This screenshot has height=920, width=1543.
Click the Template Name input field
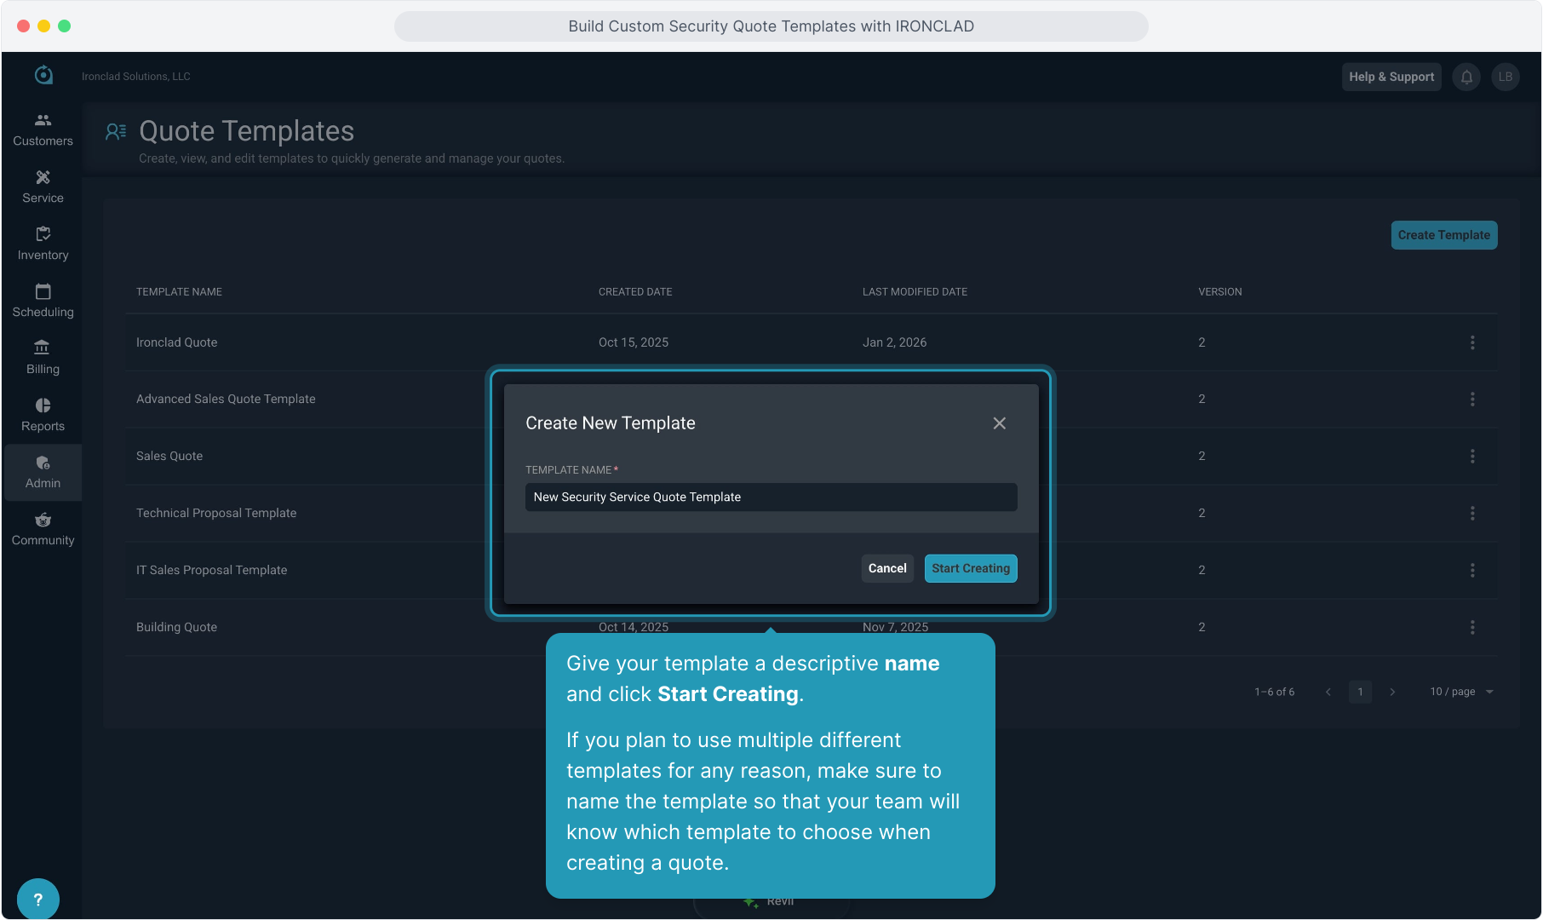click(771, 497)
